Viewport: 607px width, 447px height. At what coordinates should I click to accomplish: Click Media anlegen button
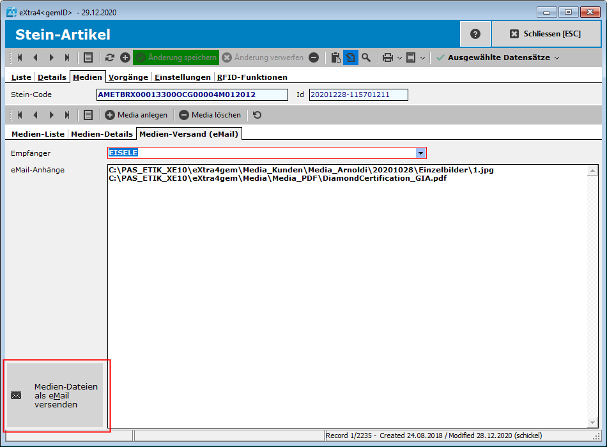[x=136, y=115]
